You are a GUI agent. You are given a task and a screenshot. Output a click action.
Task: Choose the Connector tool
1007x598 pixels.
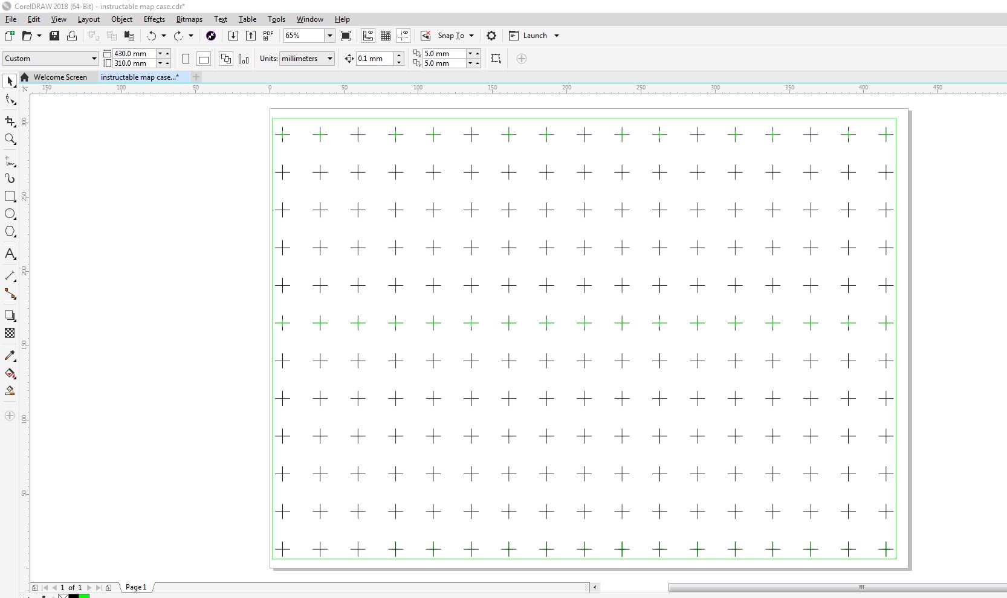click(10, 294)
